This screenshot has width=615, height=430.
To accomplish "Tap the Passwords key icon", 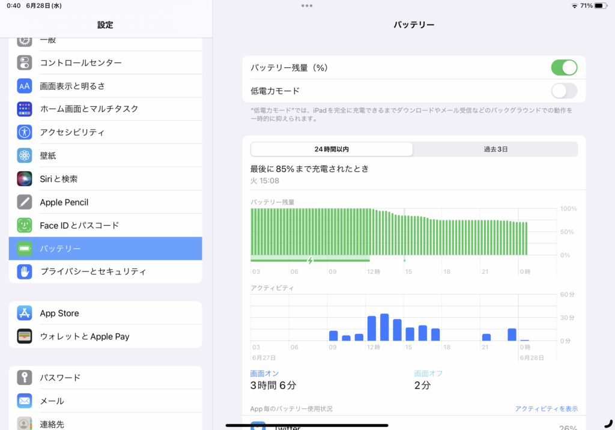I will click(24, 377).
